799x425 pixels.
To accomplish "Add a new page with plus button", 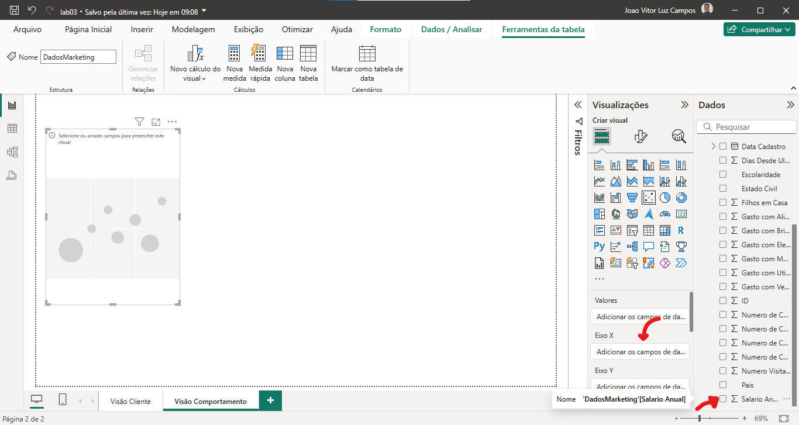I will click(270, 400).
